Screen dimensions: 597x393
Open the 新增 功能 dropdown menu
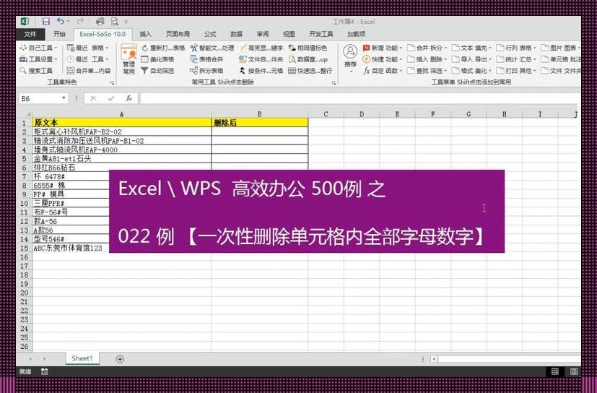(x=383, y=48)
